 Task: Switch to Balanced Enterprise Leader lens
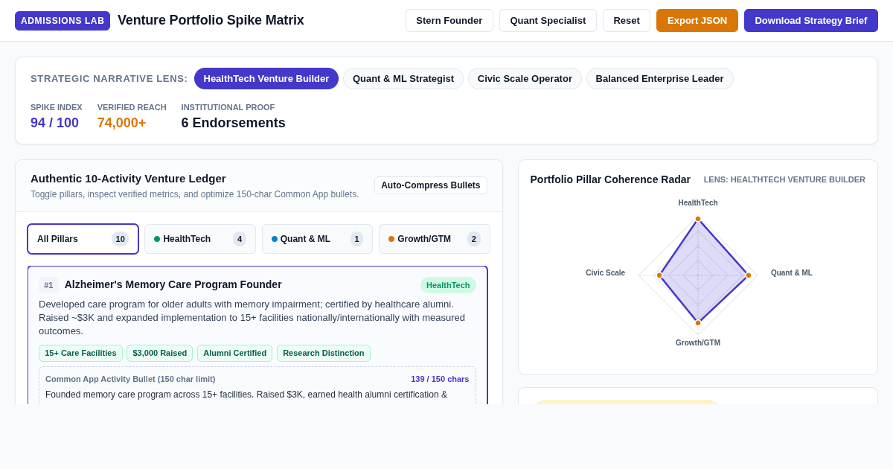click(x=660, y=79)
